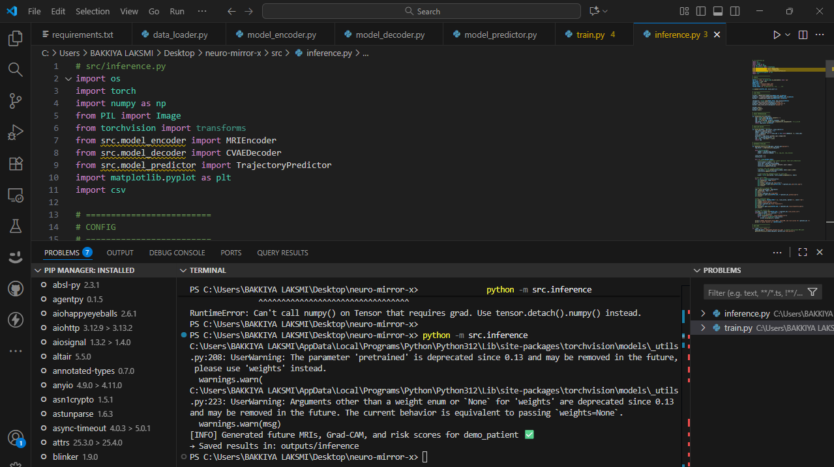Open the Source Control view
The height and width of the screenshot is (467, 834).
pyautogui.click(x=15, y=101)
